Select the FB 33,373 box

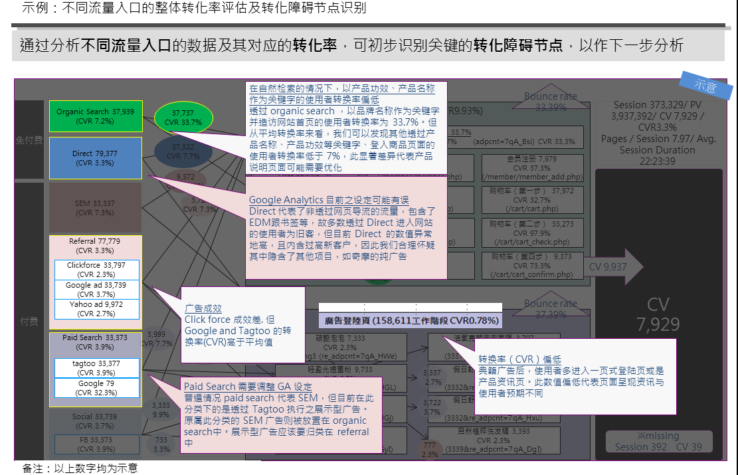[96, 444]
